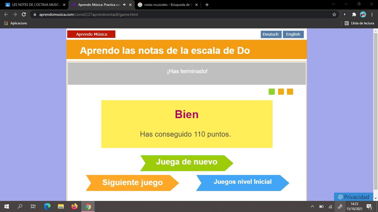
Task: Open Task View on taskbar
Action: click(x=33, y=206)
